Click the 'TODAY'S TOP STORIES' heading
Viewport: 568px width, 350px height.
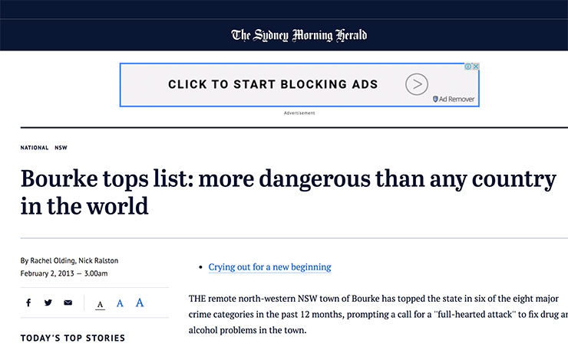coord(73,338)
